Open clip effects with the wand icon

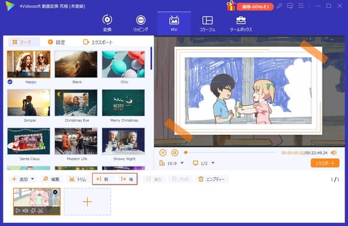[33, 211]
